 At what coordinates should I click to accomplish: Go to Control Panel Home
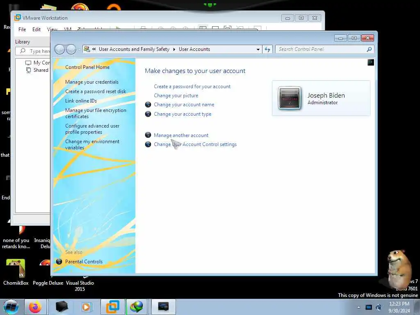[x=87, y=67]
